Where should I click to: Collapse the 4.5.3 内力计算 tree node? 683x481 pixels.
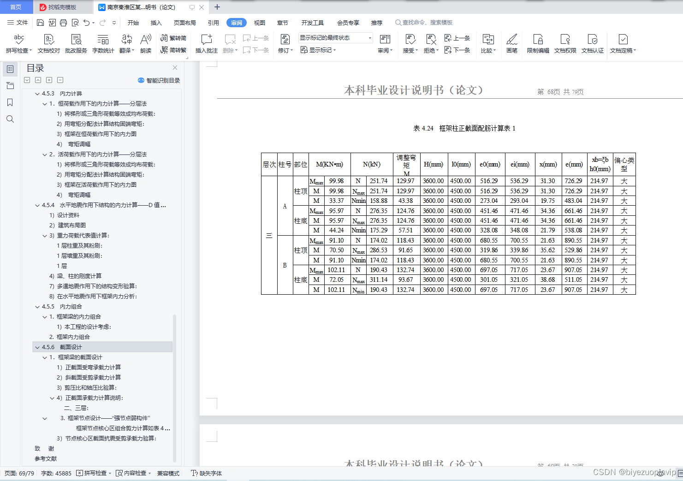pos(37,94)
